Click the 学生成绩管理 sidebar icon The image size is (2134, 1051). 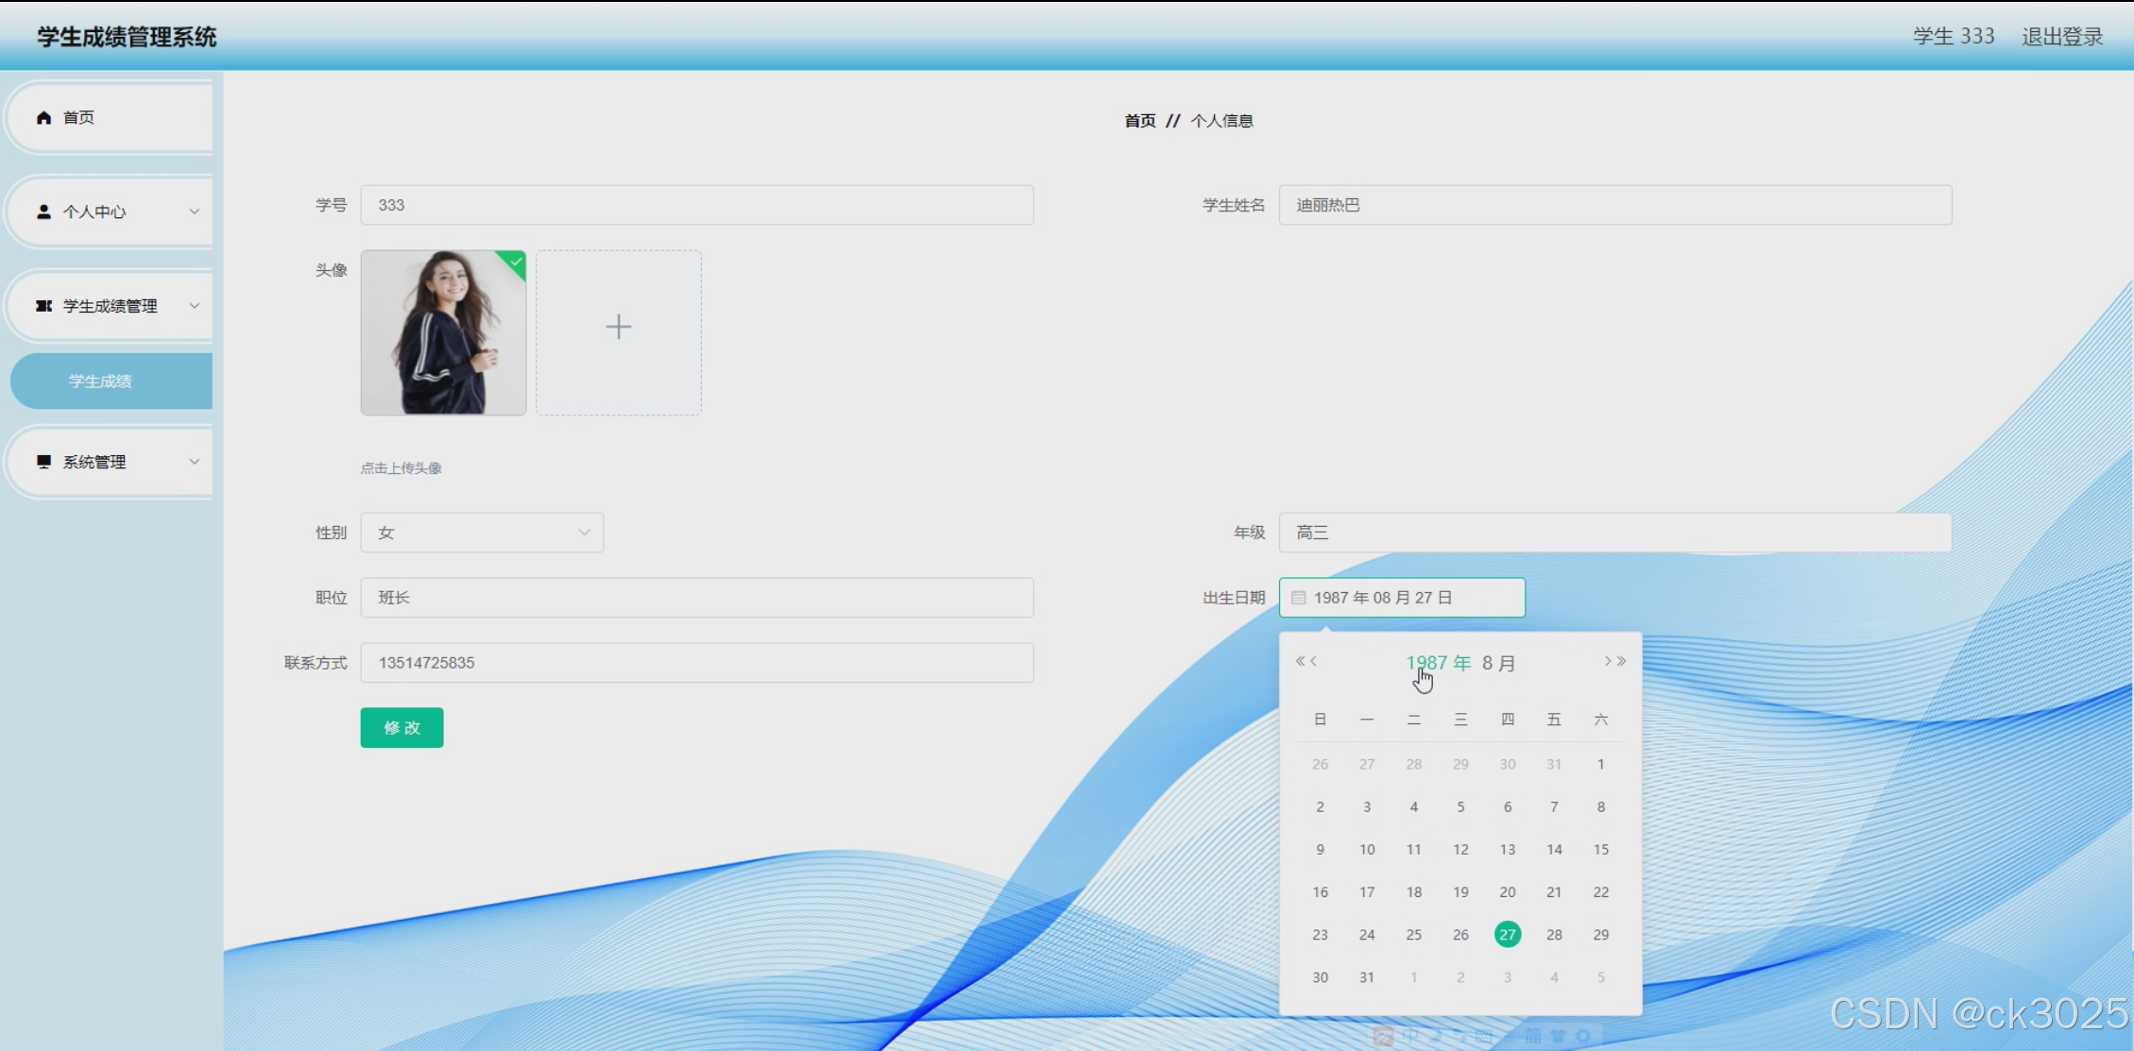[x=43, y=306]
